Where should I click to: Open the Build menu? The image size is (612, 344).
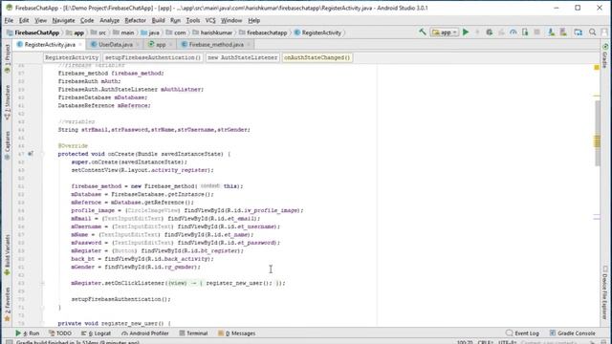coord(158,20)
